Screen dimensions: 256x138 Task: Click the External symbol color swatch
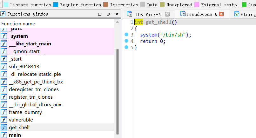tap(197, 4)
